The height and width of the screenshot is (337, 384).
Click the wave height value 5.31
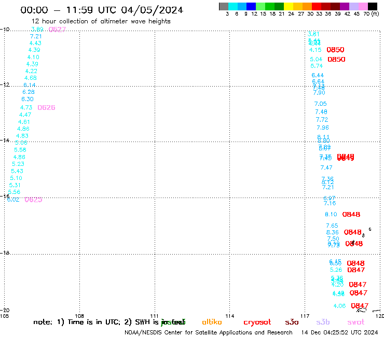pos(15,185)
